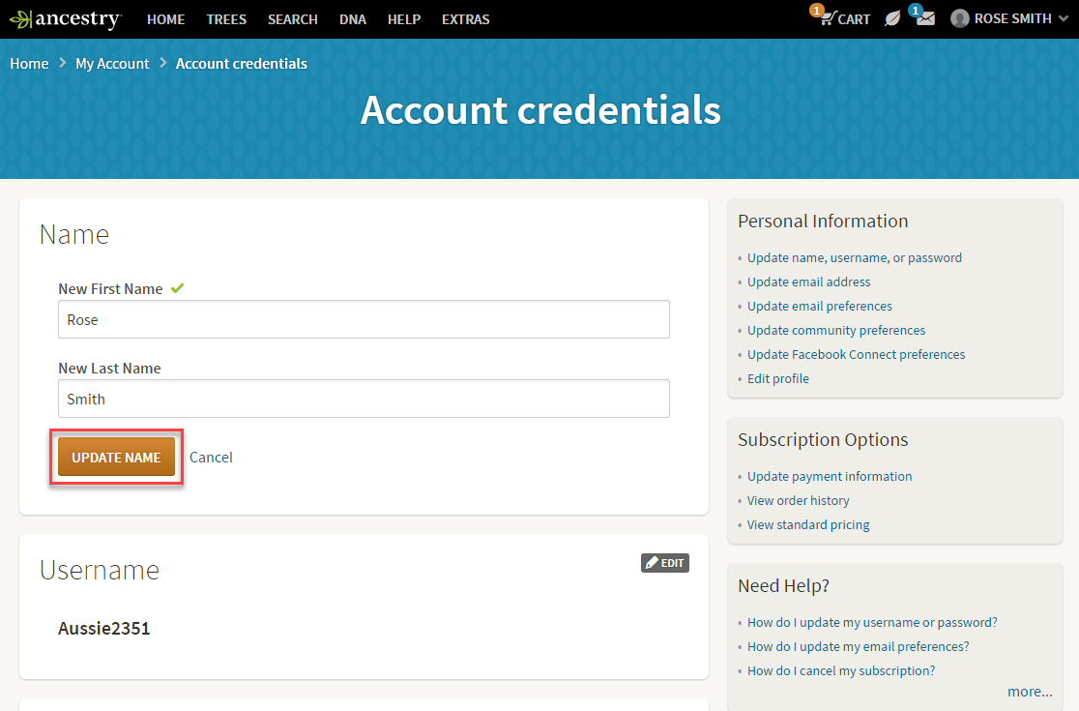
Task: Cancel the name change
Action: 211,458
